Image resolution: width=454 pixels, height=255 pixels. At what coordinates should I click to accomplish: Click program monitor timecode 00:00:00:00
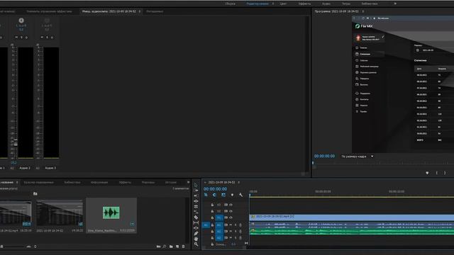(x=324, y=156)
